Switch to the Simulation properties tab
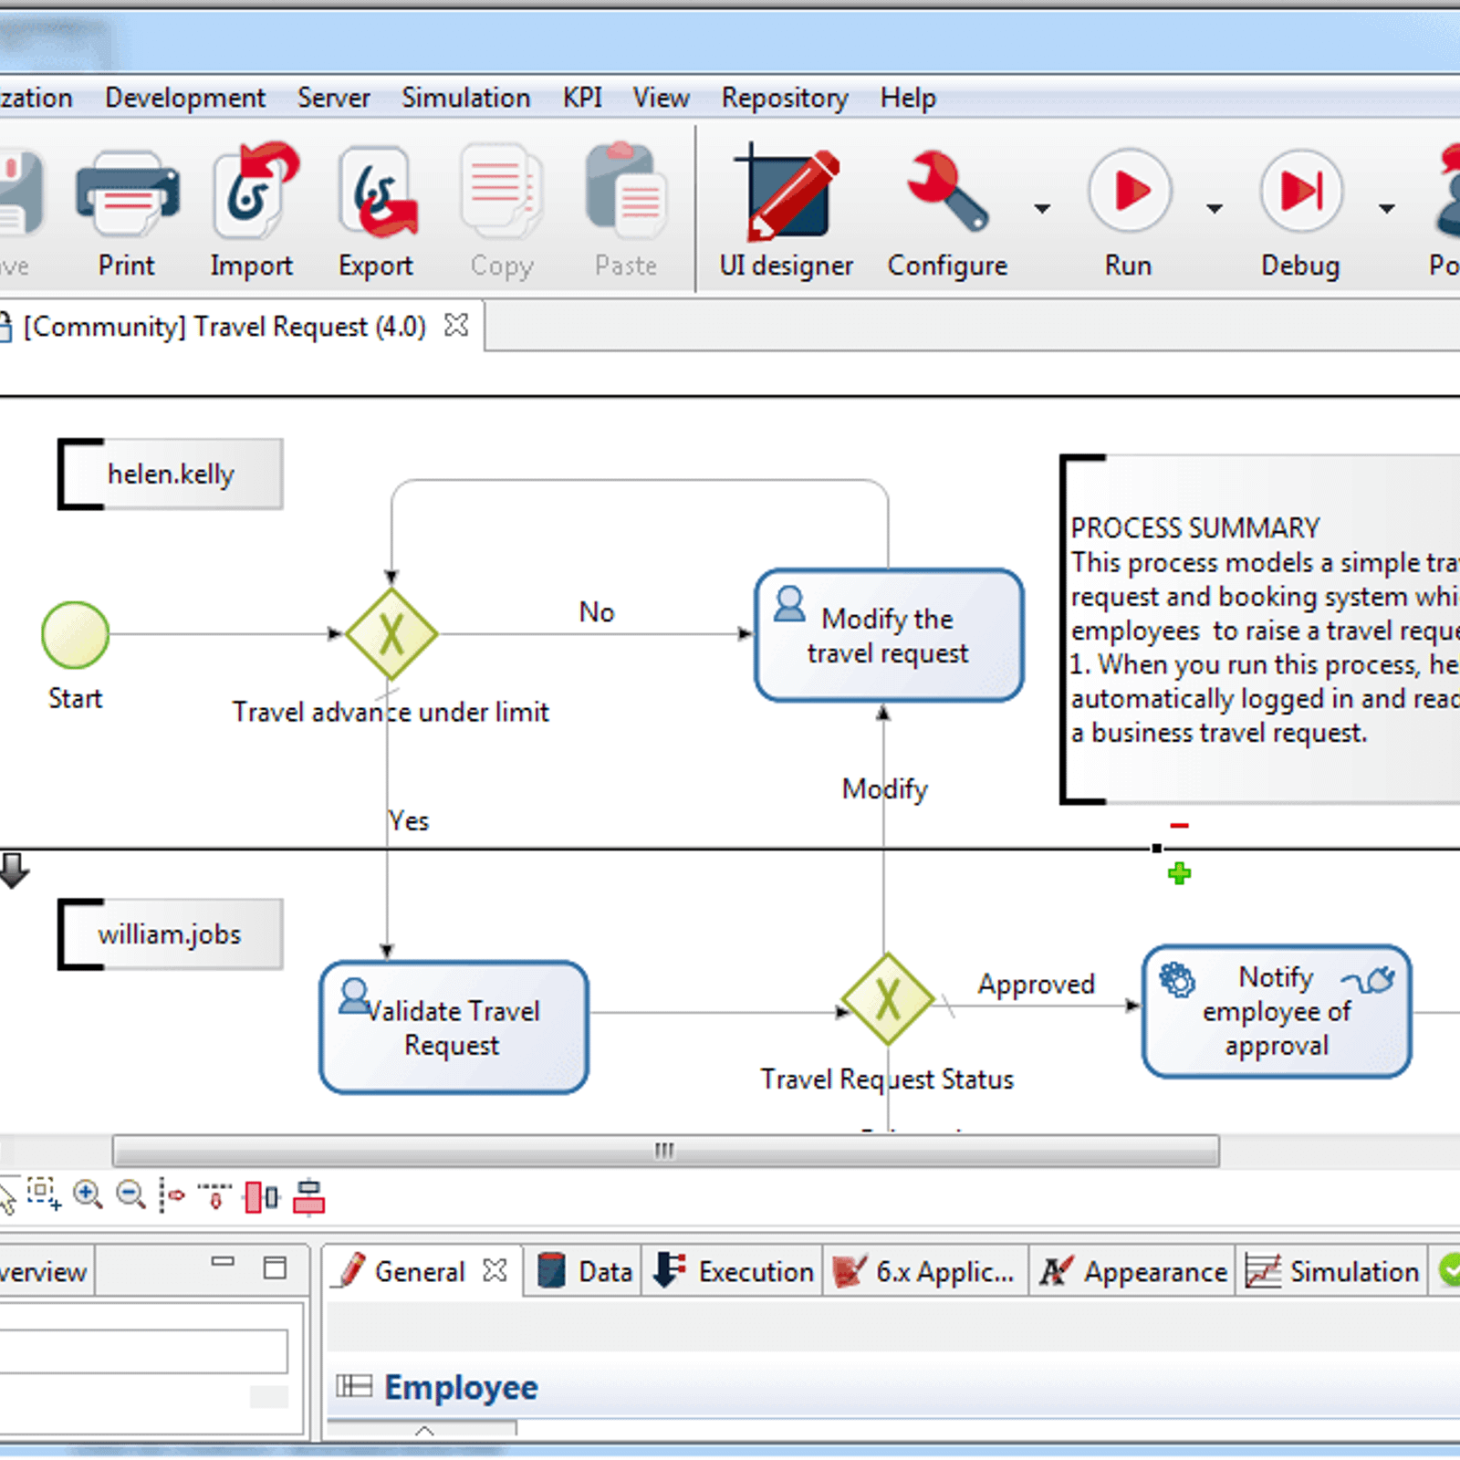Viewport: 1460px width, 1460px height. coord(1332,1271)
